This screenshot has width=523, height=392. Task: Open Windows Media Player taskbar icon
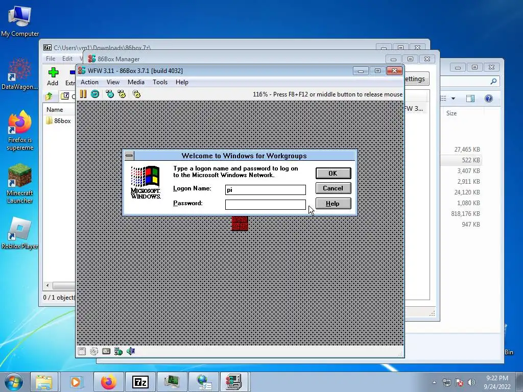[x=76, y=382]
